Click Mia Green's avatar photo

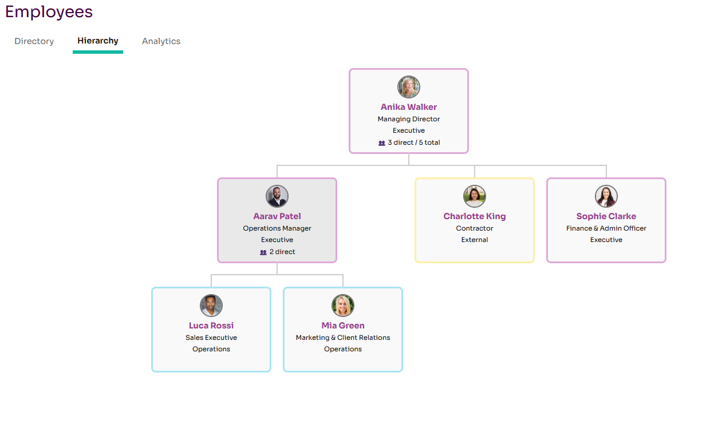tap(343, 306)
